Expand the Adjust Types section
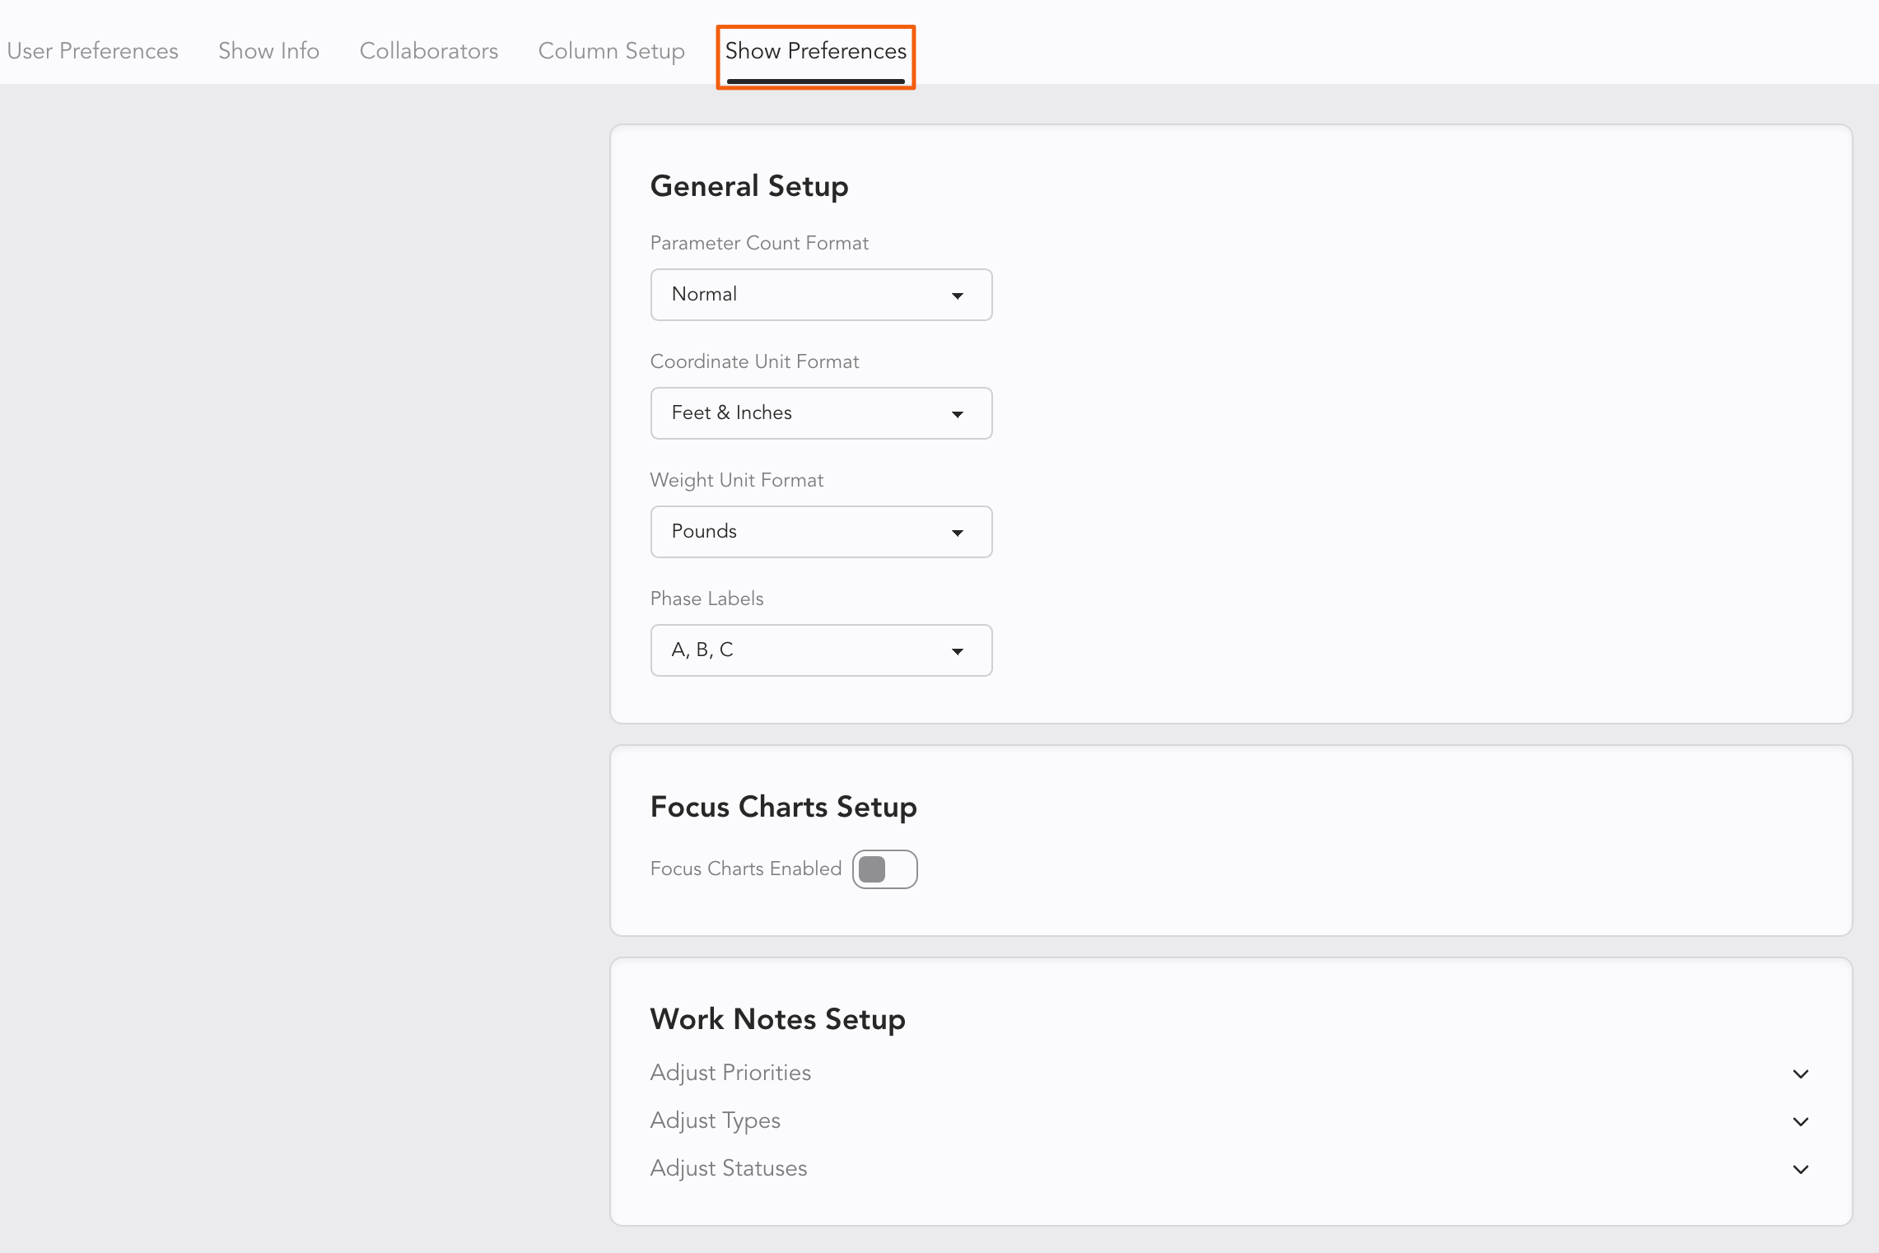The height and width of the screenshot is (1253, 1879). pyautogui.click(x=716, y=1120)
